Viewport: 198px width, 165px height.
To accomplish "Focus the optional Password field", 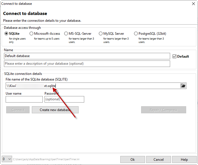I will click(64, 99).
